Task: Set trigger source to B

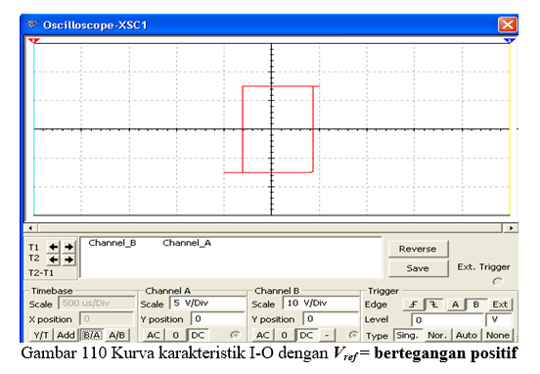Action: pos(476,304)
